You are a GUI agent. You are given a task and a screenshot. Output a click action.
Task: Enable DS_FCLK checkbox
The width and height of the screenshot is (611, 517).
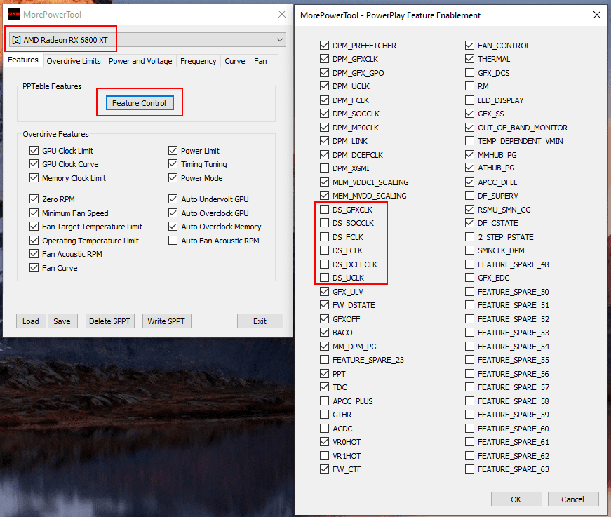point(324,237)
